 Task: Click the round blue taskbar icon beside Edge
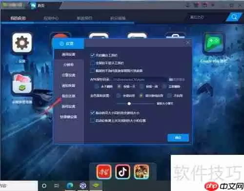pos(83,186)
